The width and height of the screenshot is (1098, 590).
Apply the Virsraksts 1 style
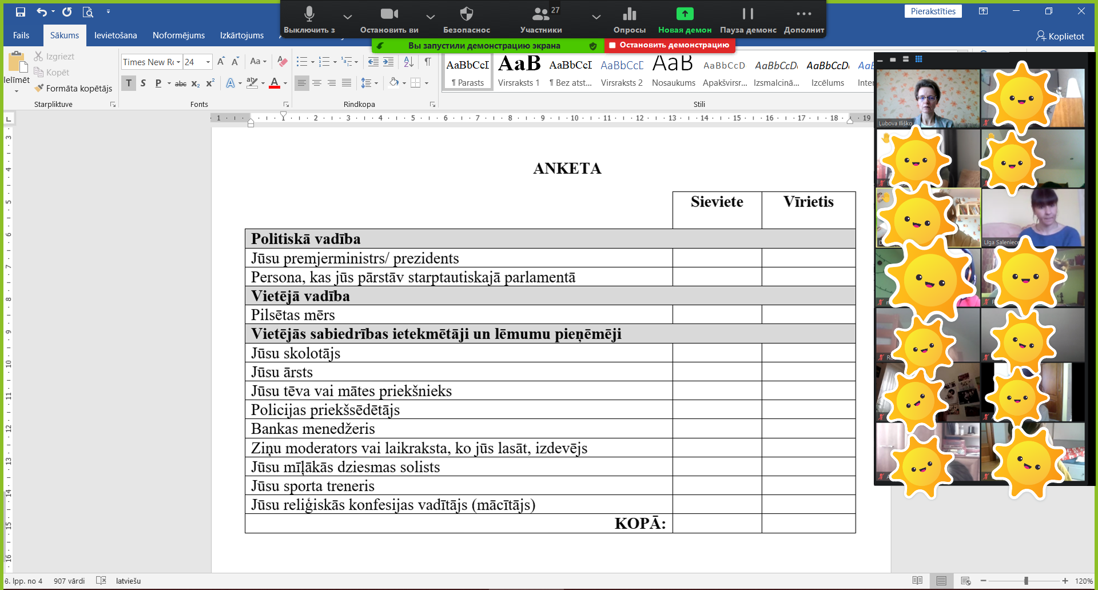519,71
